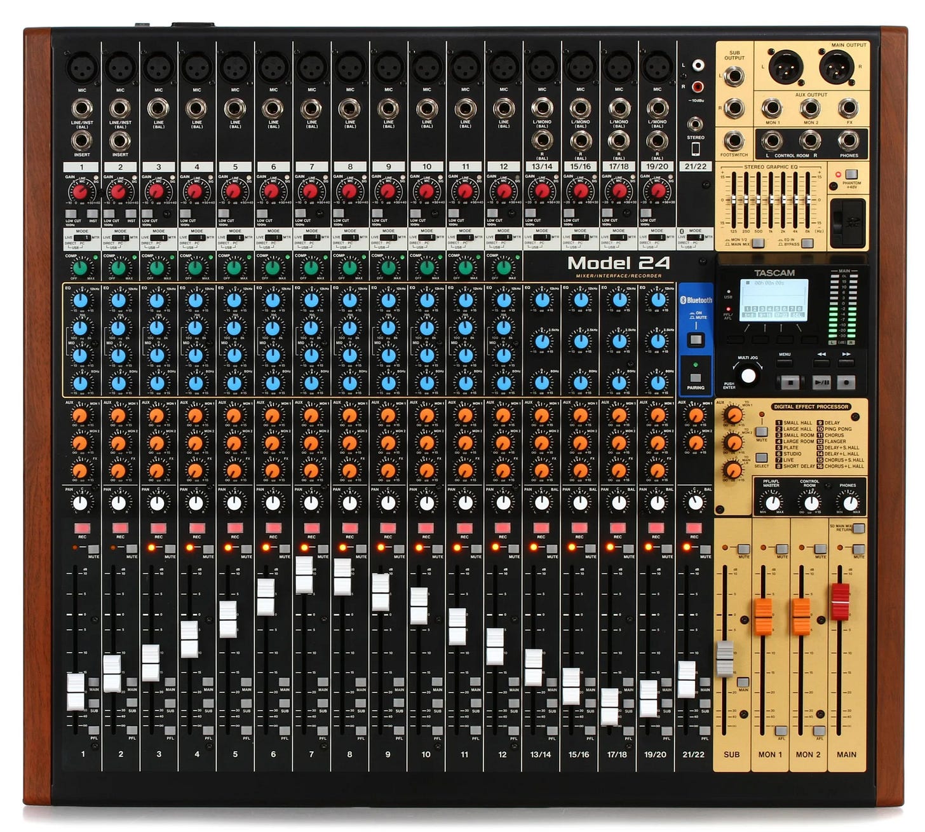Click the 12kHz high EQ knob on channel 9
The image size is (925, 832).
388,301
